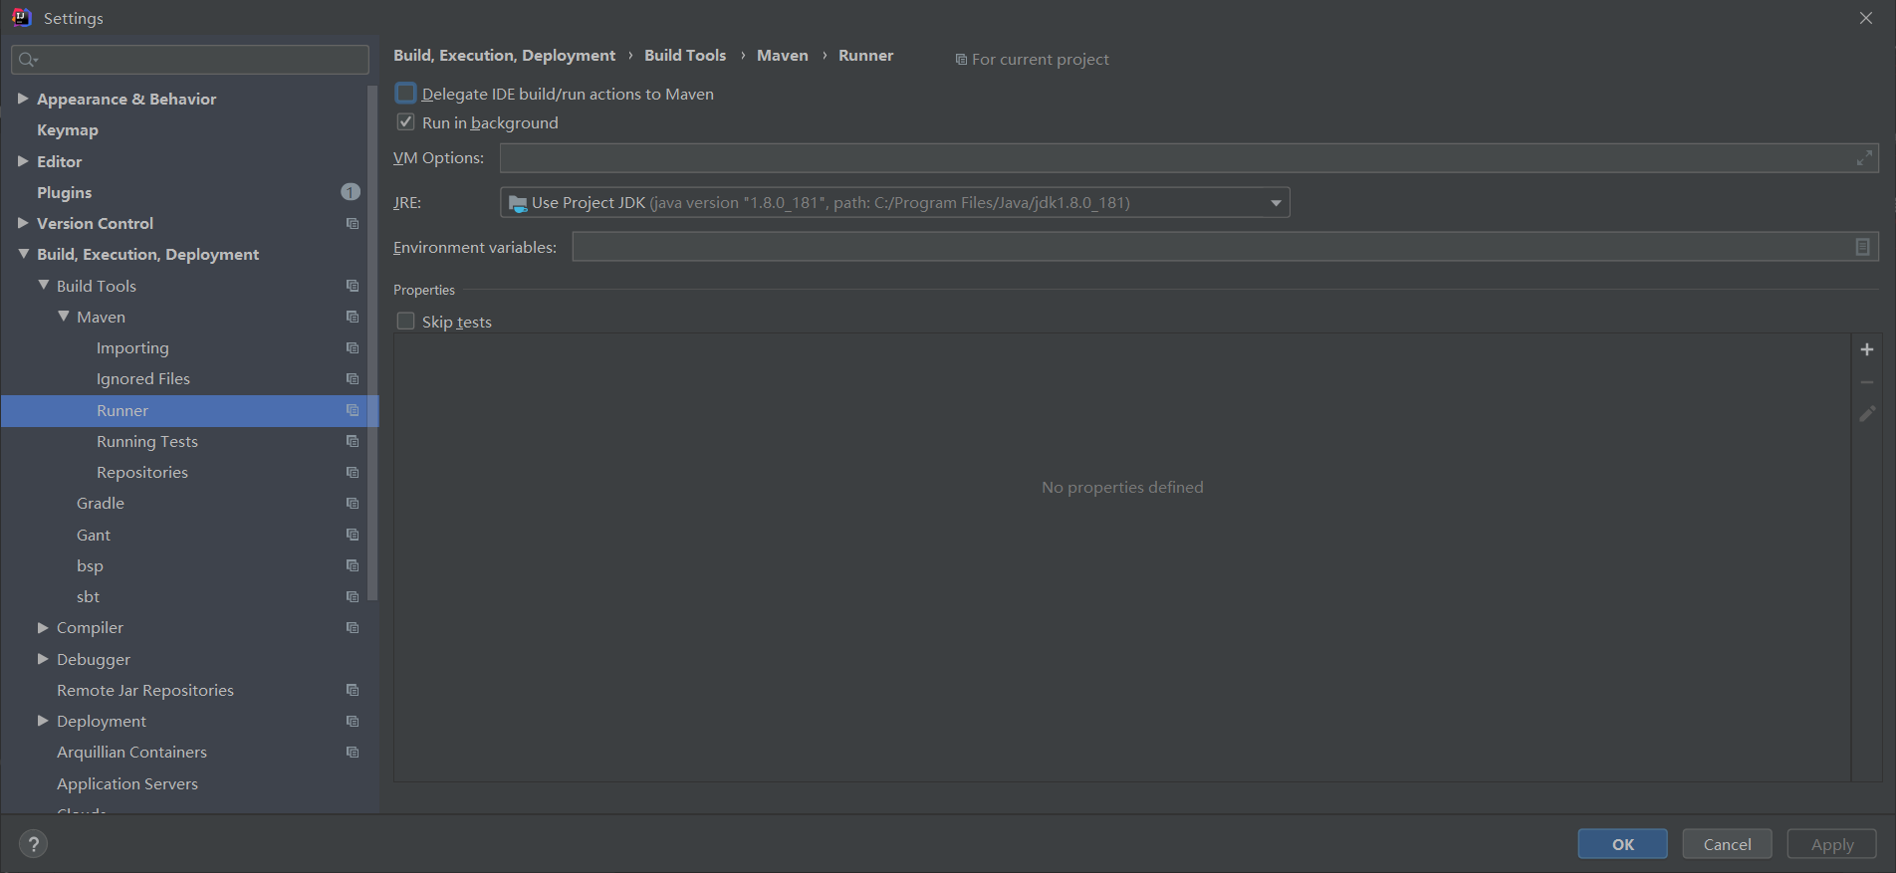This screenshot has height=873, width=1896.
Task: Click the help question mark button
Action: click(x=34, y=844)
